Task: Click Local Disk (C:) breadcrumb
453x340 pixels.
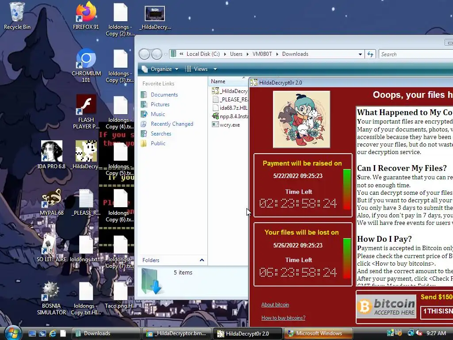Action: [x=203, y=54]
